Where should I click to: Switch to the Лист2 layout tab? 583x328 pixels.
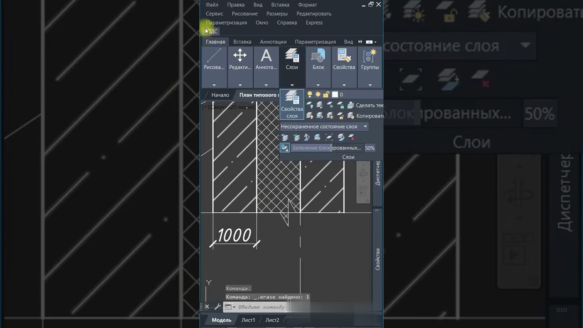(x=272, y=320)
